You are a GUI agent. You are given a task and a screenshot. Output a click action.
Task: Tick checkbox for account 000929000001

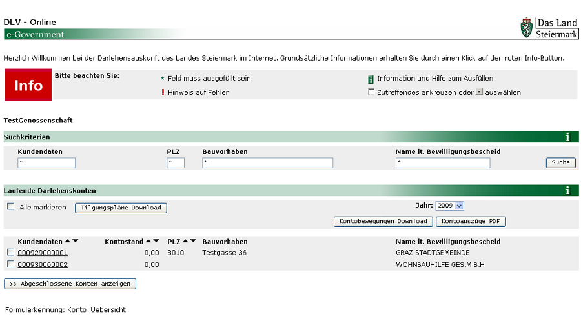pos(11,252)
